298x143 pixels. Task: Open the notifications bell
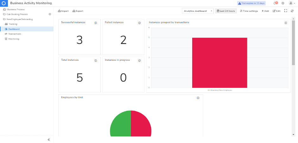275,3
